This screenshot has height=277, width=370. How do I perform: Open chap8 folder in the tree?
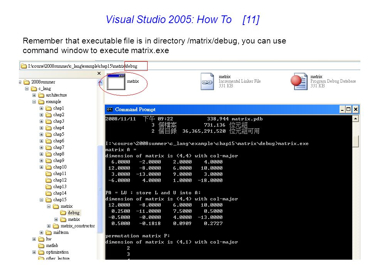coord(59,154)
